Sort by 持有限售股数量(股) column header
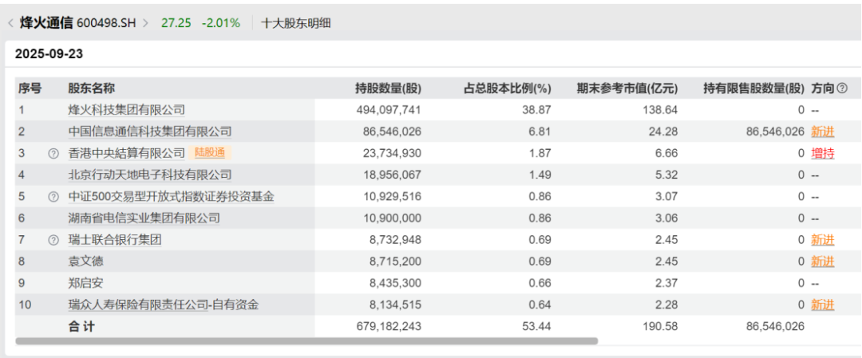This screenshot has width=862, height=358. [753, 88]
